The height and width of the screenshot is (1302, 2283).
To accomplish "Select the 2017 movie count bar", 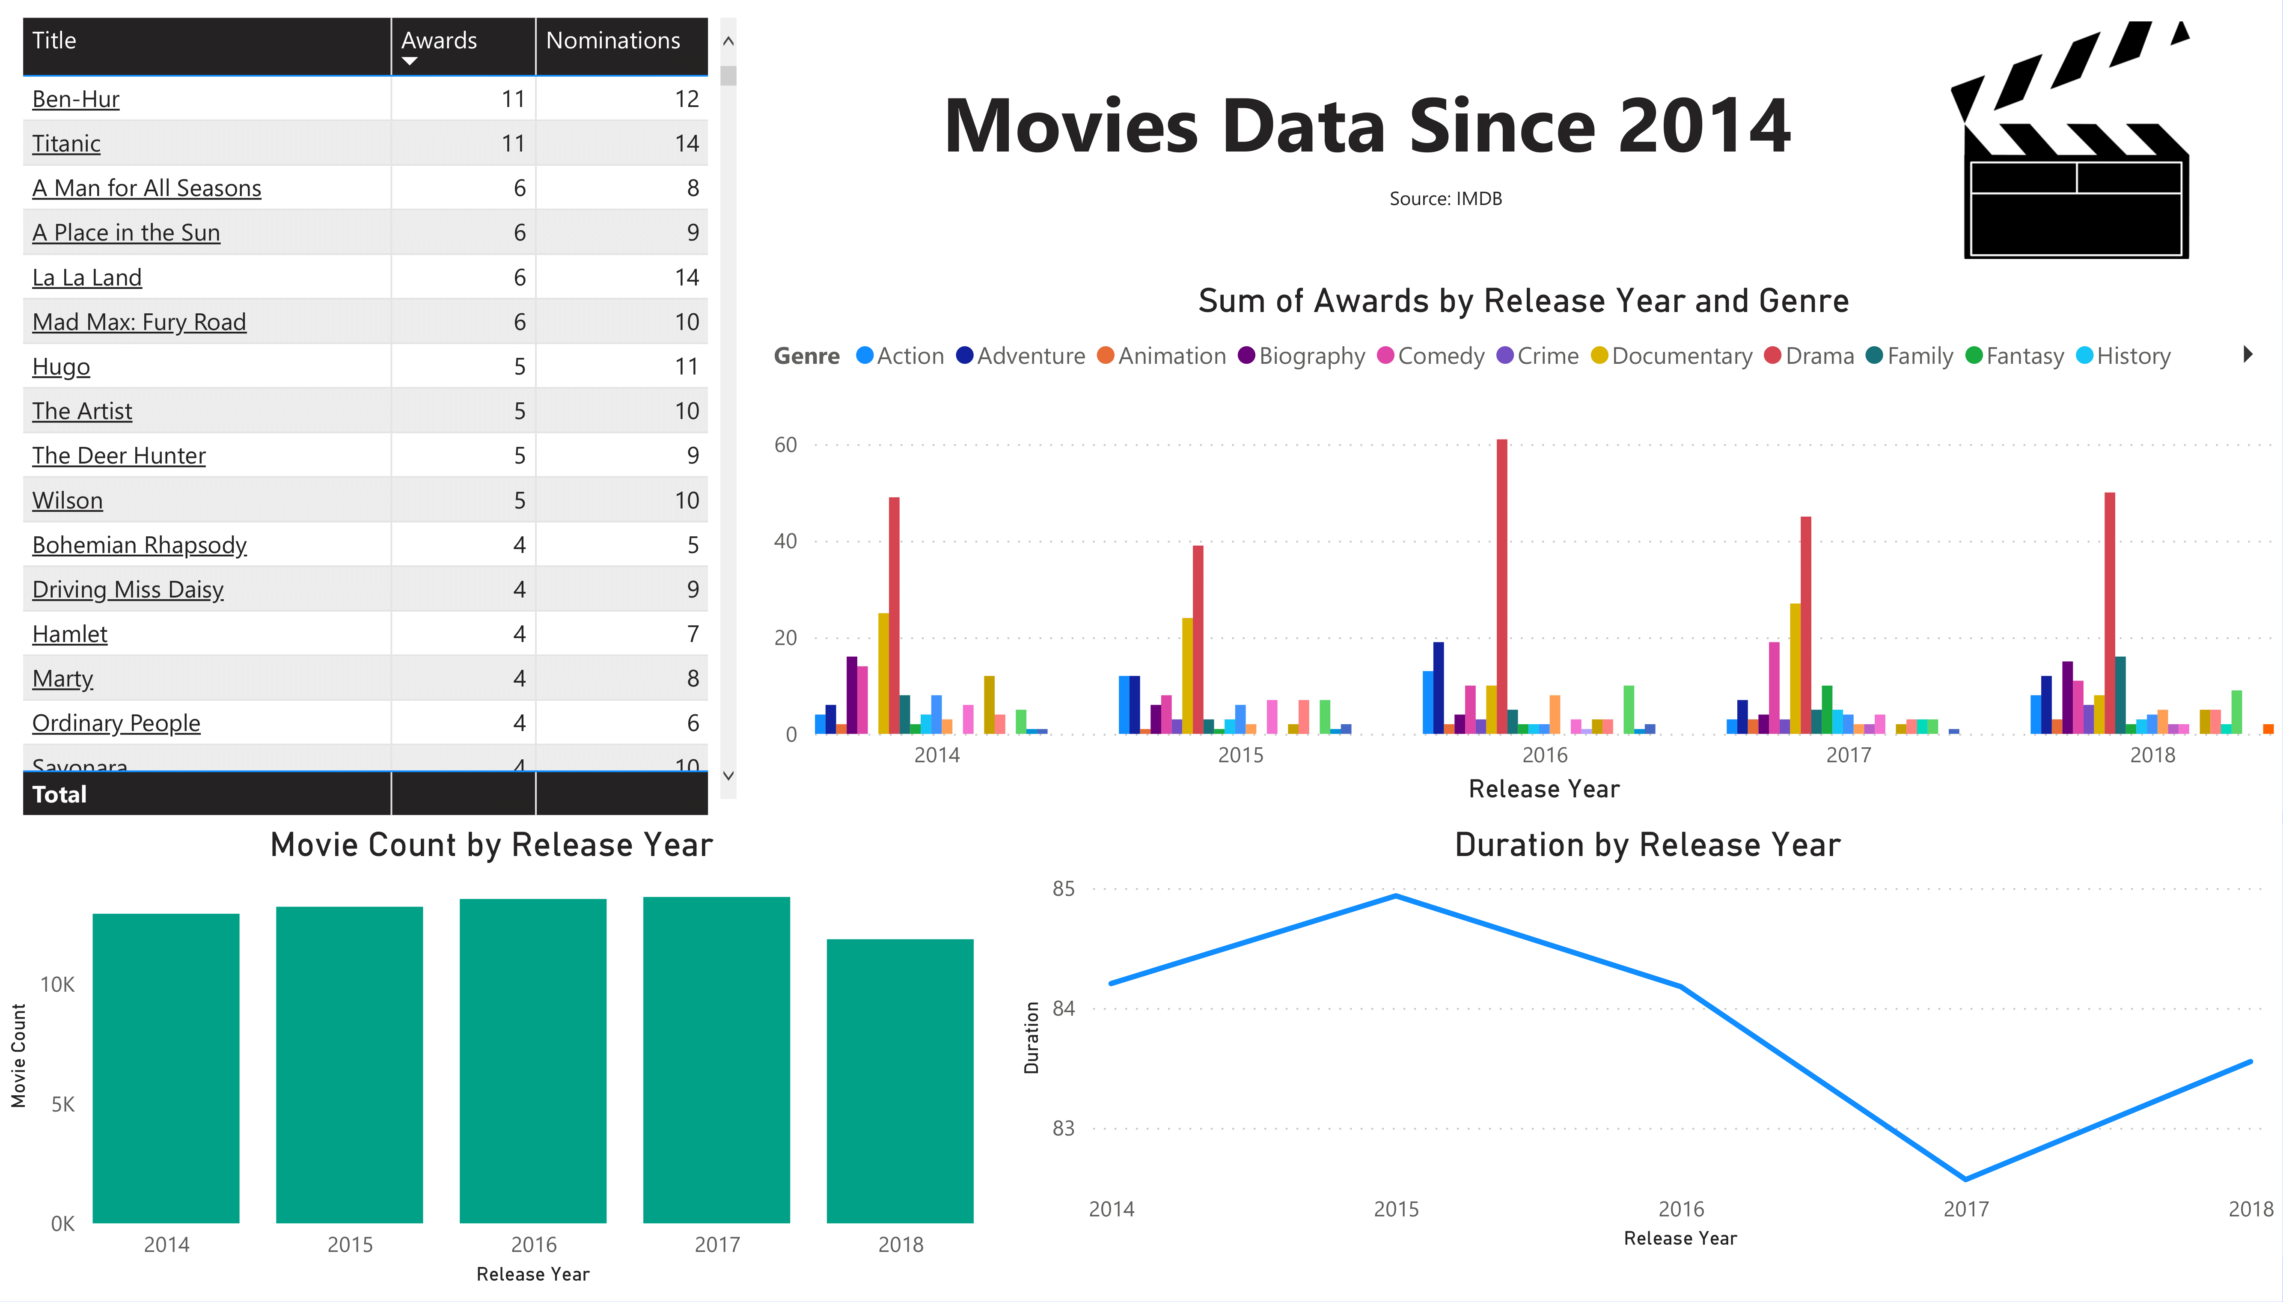I will click(716, 1060).
